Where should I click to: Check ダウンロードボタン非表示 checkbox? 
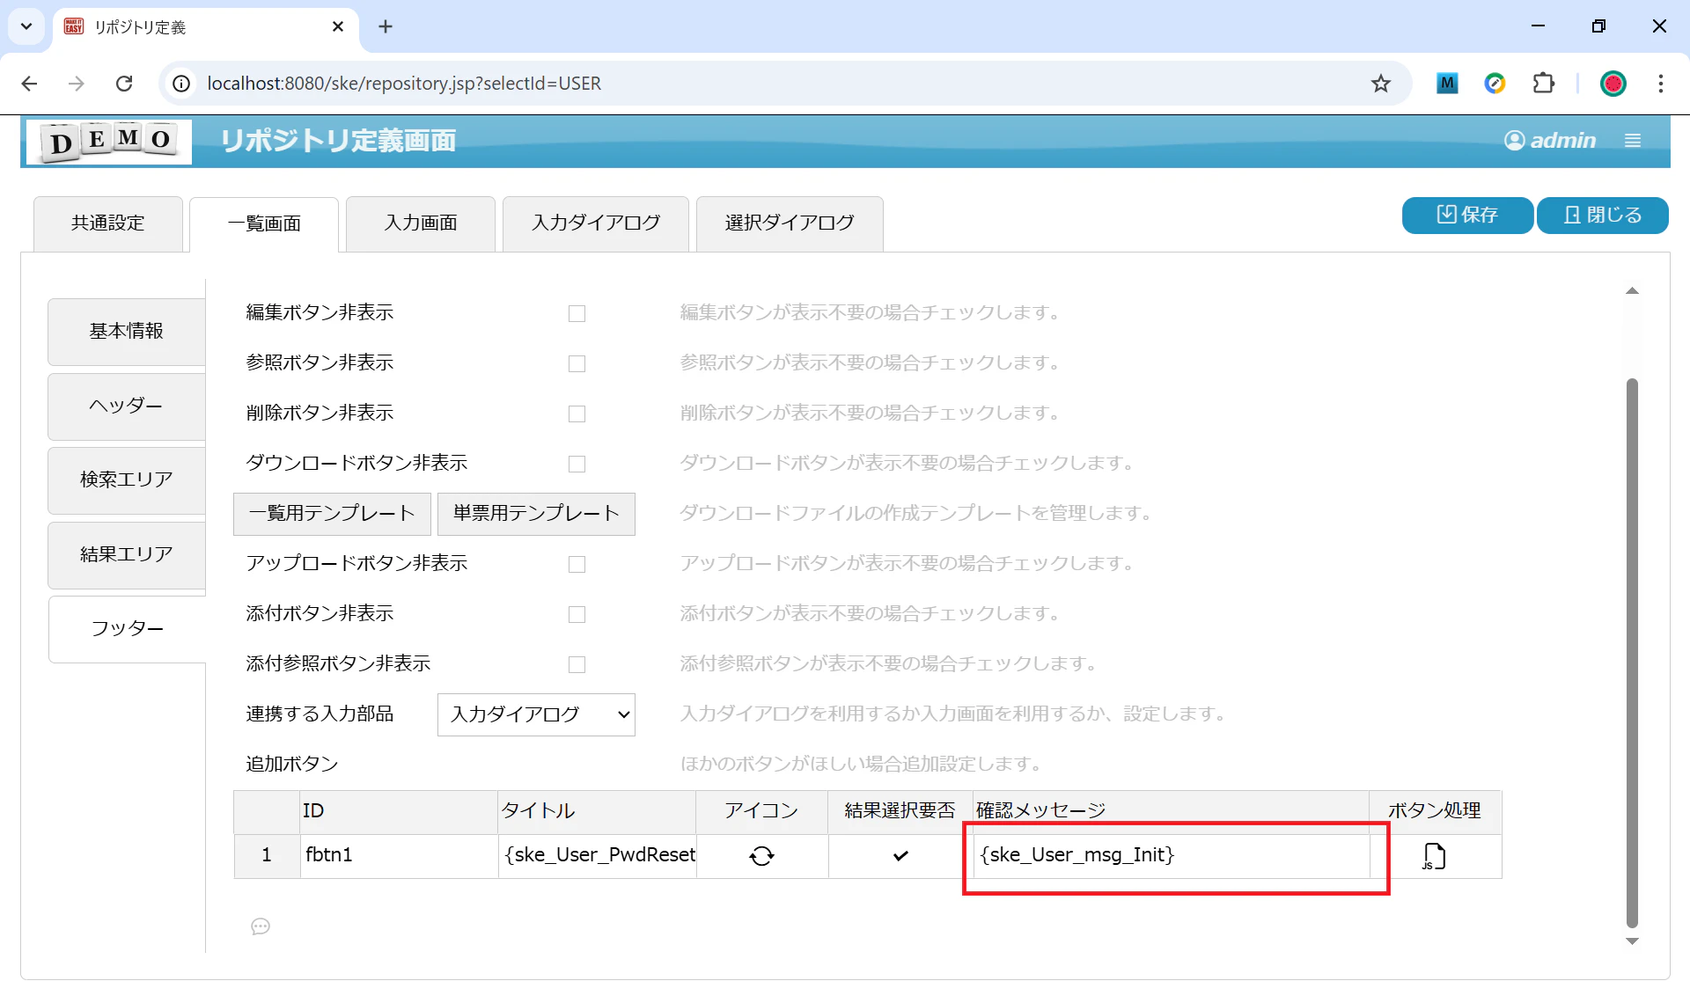(x=577, y=464)
